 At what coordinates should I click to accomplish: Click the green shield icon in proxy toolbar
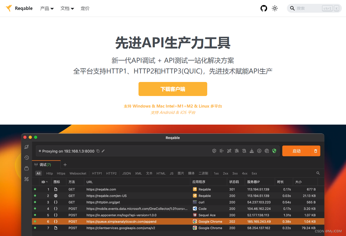(274, 151)
